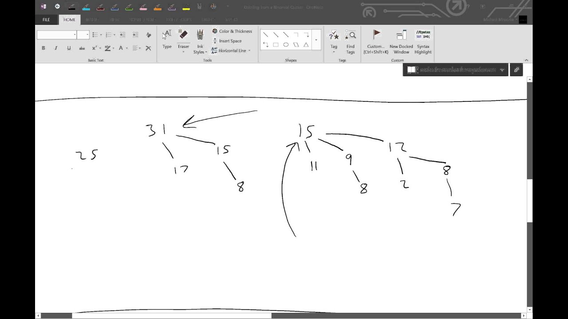Collapse the ribbon

point(527,60)
